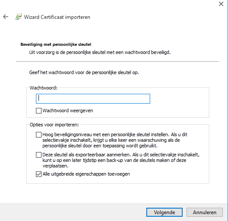228x221 pixels.
Task: Cancel the wizard with Annuleren
Action: pyautogui.click(x=204, y=212)
